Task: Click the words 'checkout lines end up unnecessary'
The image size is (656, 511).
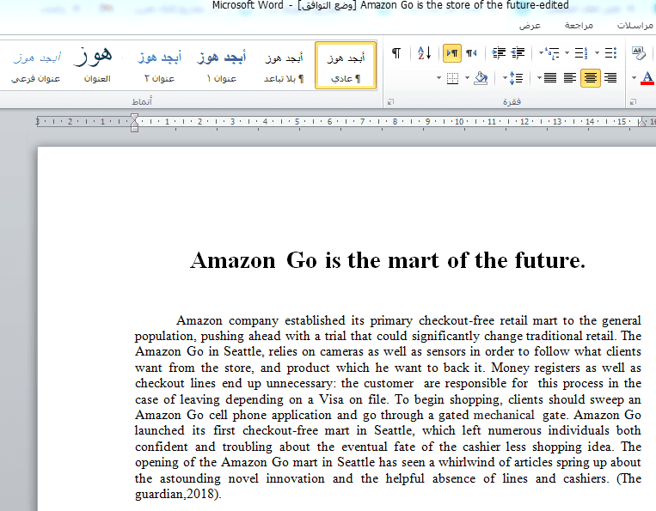Action: [233, 384]
